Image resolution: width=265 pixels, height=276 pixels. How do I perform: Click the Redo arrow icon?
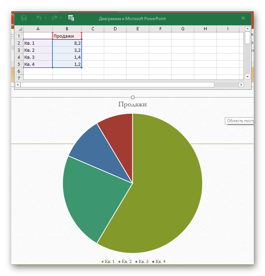click(55, 18)
